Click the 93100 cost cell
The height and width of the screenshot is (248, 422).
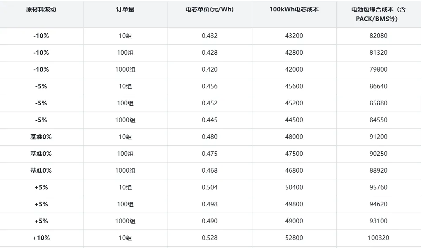[x=378, y=221]
